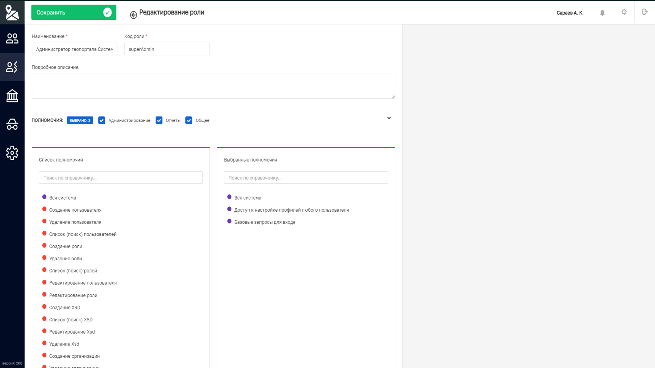Select Создание роли permission
The image size is (655, 368).
pos(65,246)
